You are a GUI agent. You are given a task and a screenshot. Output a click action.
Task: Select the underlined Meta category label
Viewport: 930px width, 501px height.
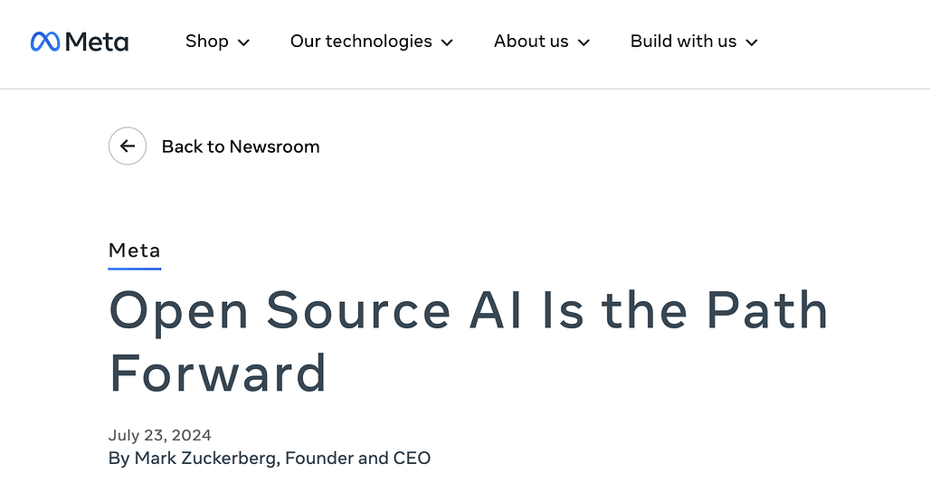(x=134, y=250)
